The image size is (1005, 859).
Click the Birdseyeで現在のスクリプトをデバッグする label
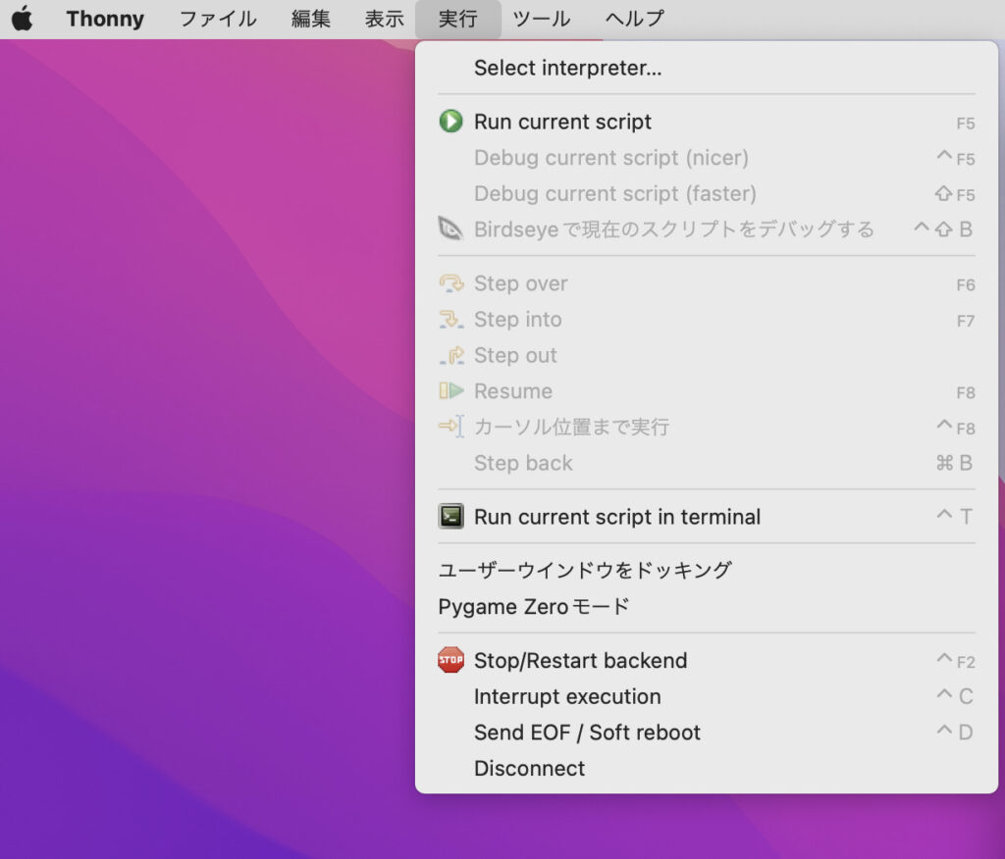[x=674, y=229]
